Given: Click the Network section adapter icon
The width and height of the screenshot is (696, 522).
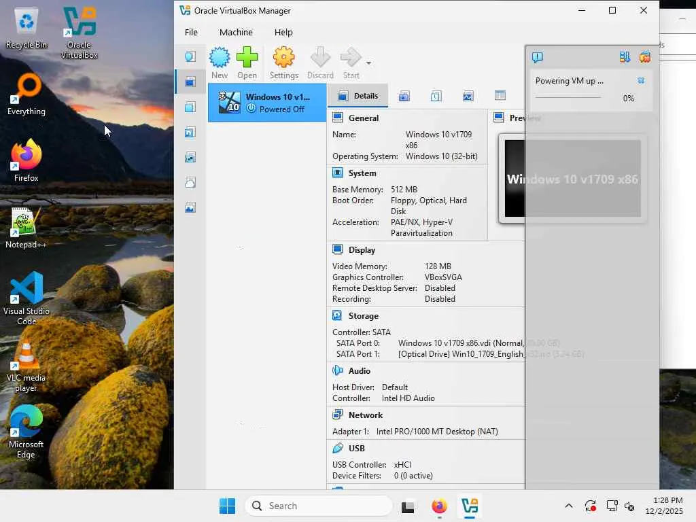Looking at the screenshot, I should [337, 415].
